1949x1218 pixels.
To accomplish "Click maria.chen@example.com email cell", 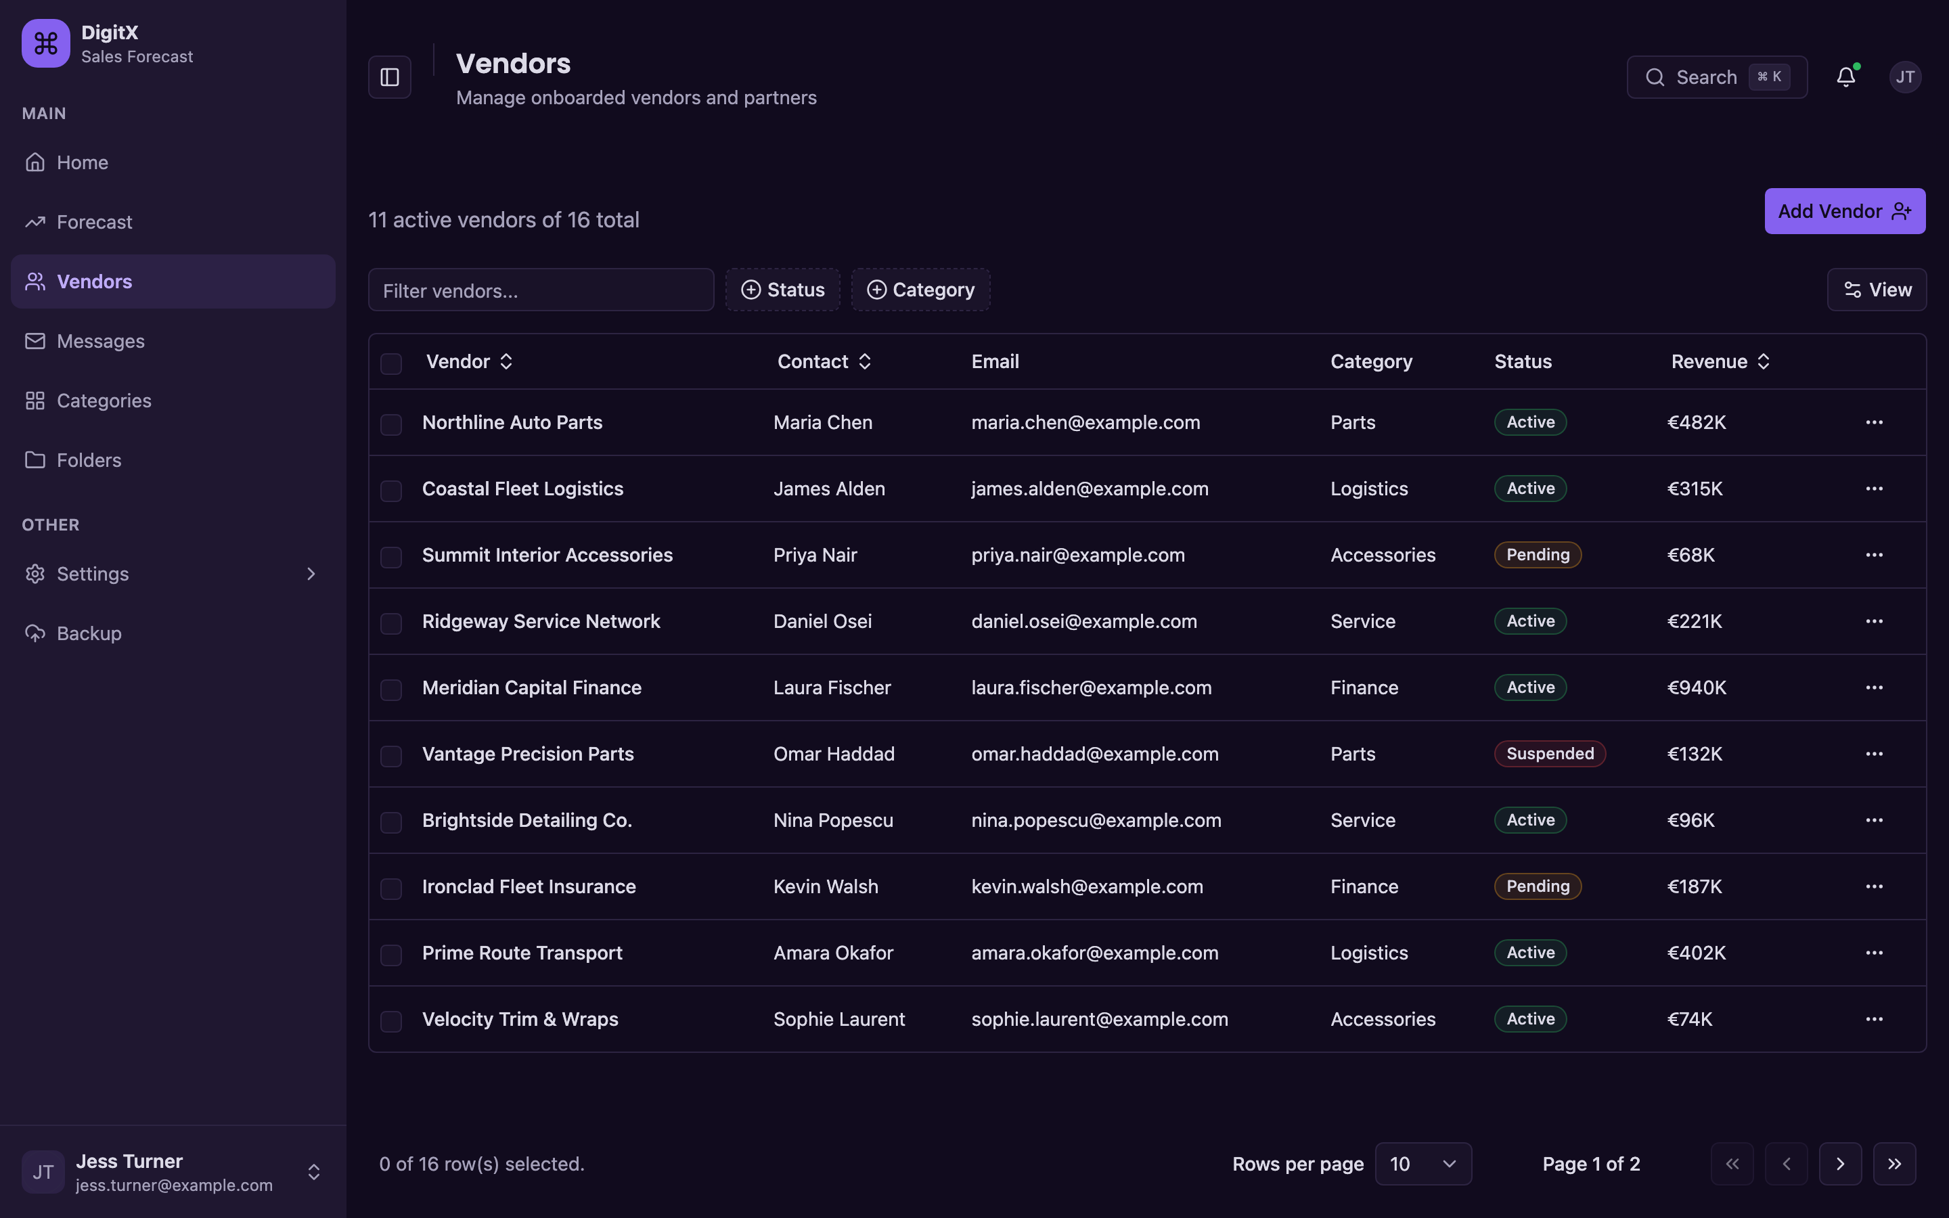I will (x=1085, y=422).
